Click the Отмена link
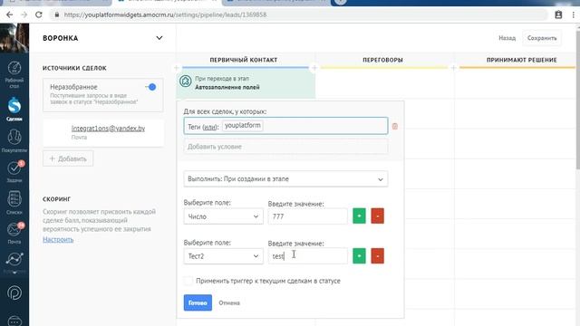 229,302
